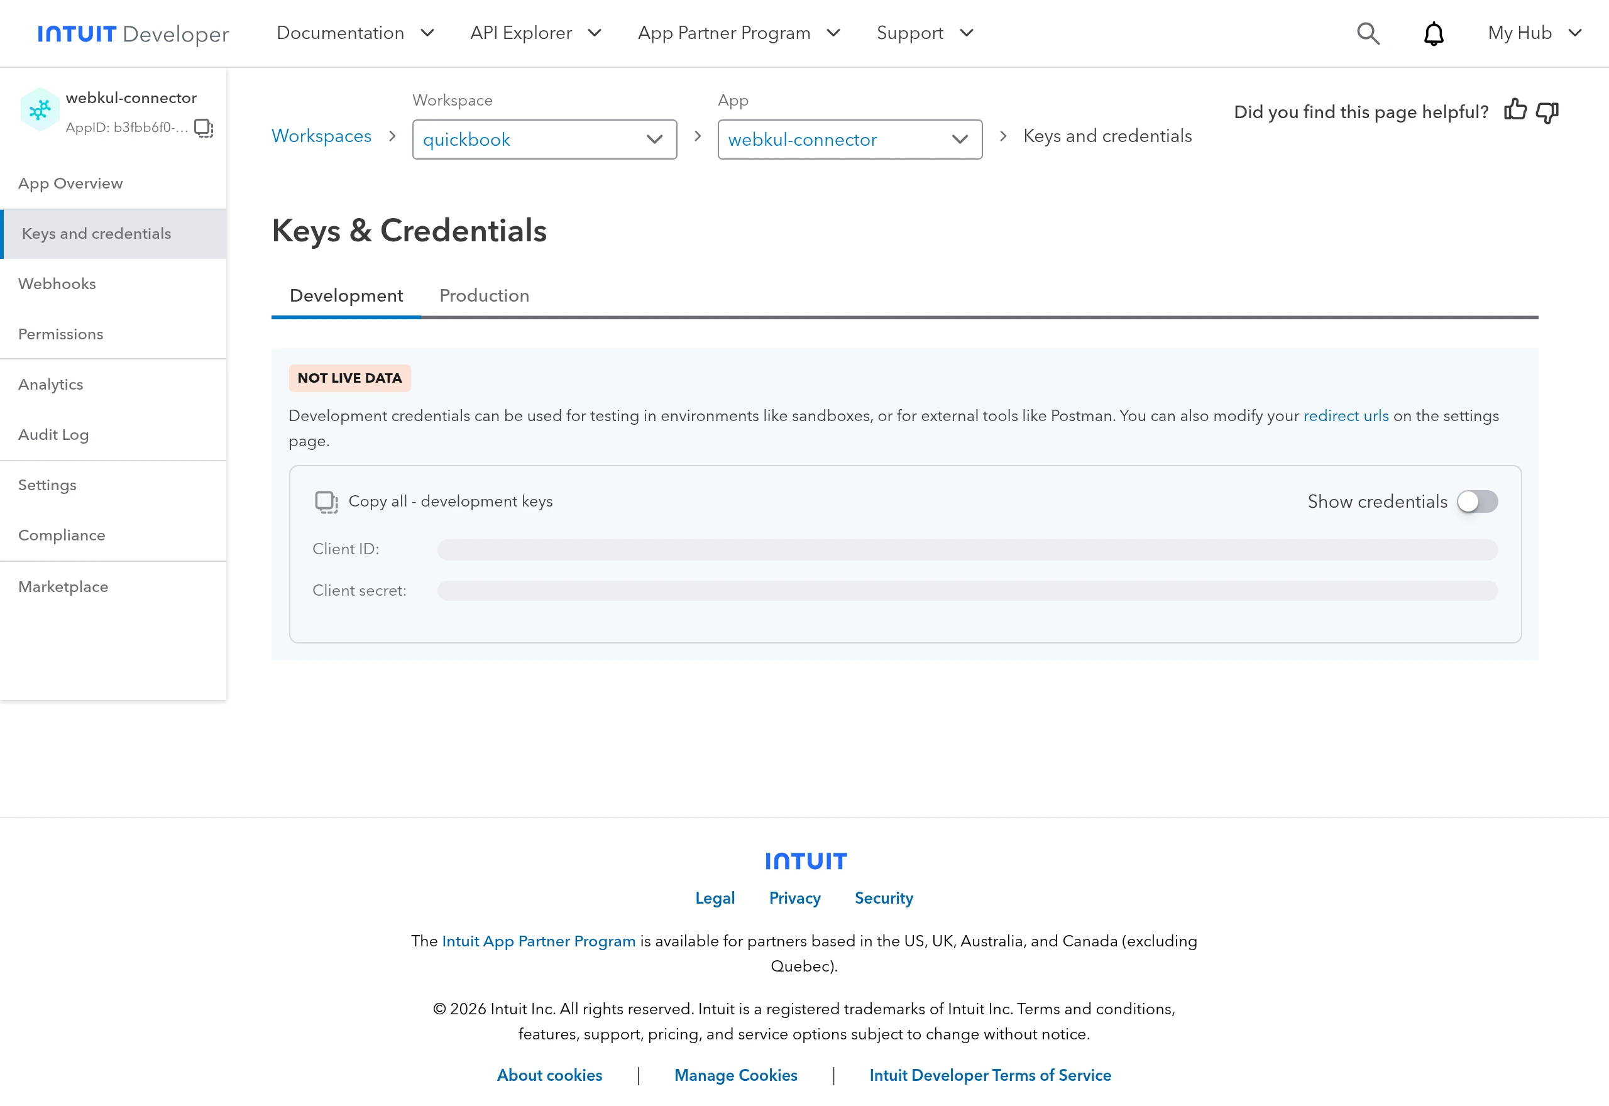
Task: Open the My Hub dropdown
Action: coord(1535,33)
